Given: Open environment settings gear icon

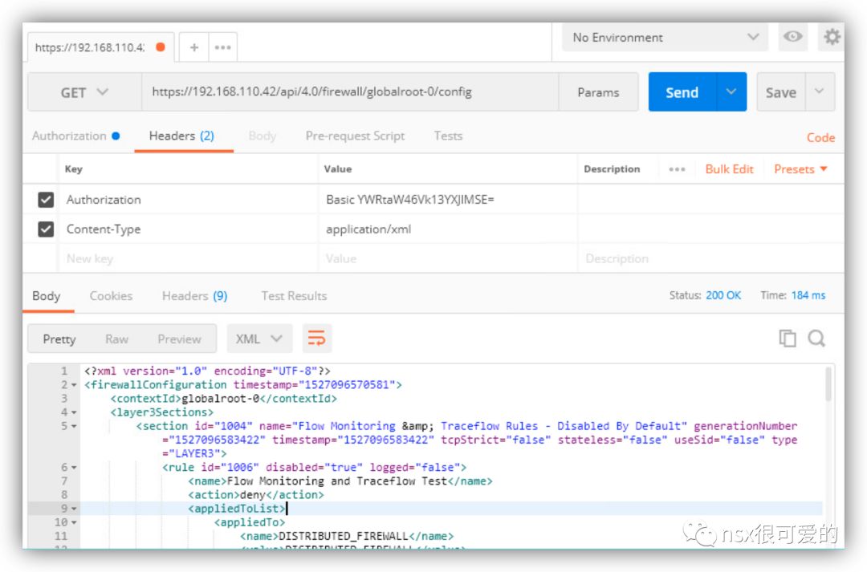Looking at the screenshot, I should pos(832,37).
